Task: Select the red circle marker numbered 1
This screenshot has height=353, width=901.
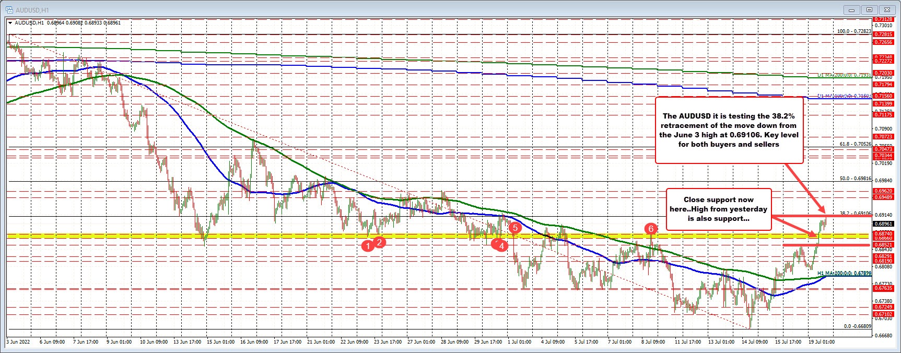Action: click(x=368, y=245)
